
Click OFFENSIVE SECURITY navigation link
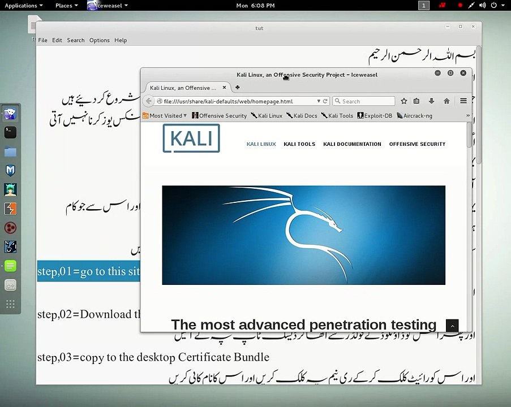click(417, 144)
